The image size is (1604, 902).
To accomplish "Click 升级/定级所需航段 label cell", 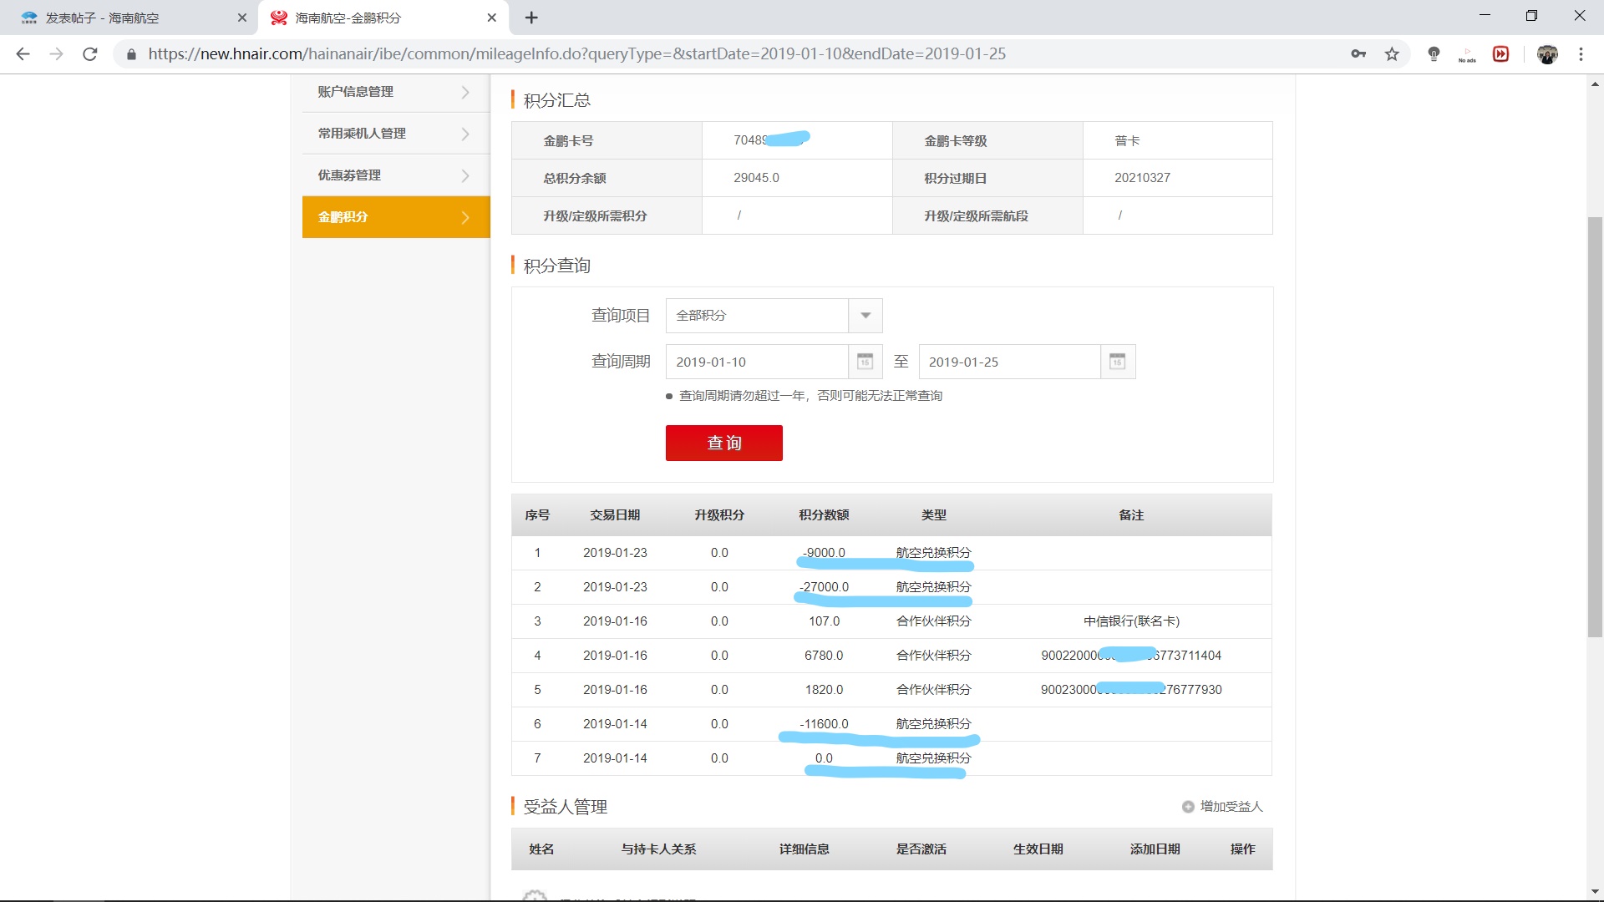I will (987, 215).
